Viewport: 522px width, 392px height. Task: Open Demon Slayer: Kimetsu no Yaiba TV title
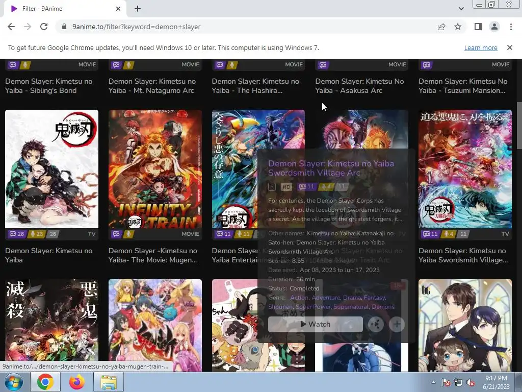tap(48, 255)
